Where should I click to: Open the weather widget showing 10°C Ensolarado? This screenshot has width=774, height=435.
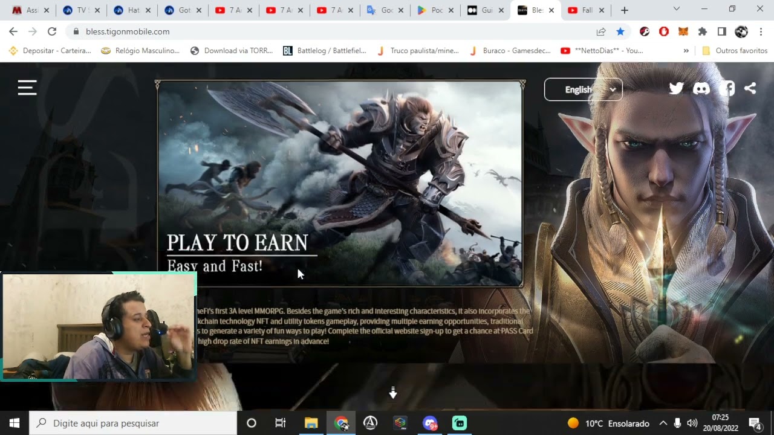tap(608, 423)
